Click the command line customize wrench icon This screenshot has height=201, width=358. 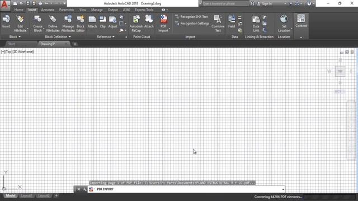click(84, 189)
